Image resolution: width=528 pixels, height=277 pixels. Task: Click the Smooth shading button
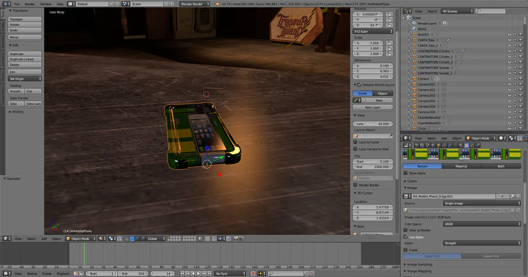tap(15, 91)
